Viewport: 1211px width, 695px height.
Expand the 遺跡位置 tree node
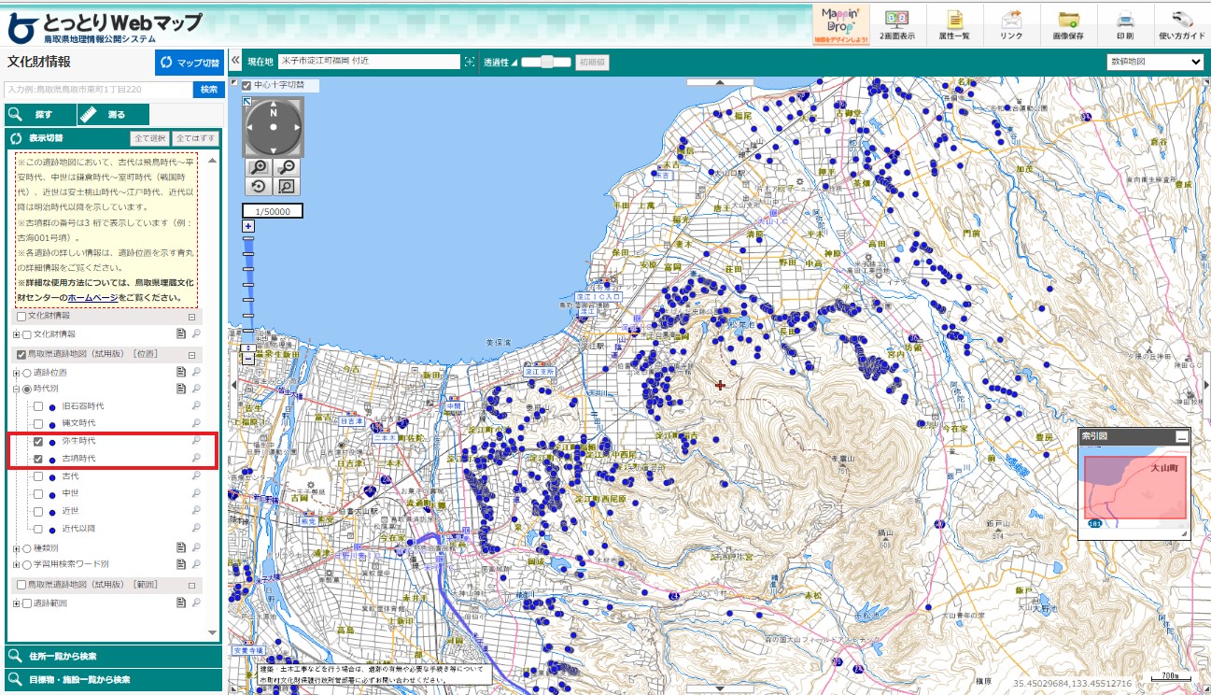click(x=17, y=373)
